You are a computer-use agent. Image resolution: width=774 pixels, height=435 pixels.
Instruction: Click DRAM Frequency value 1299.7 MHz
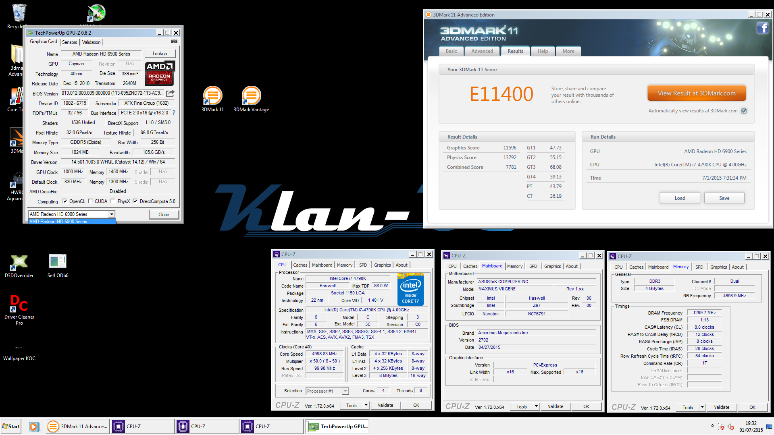click(704, 313)
